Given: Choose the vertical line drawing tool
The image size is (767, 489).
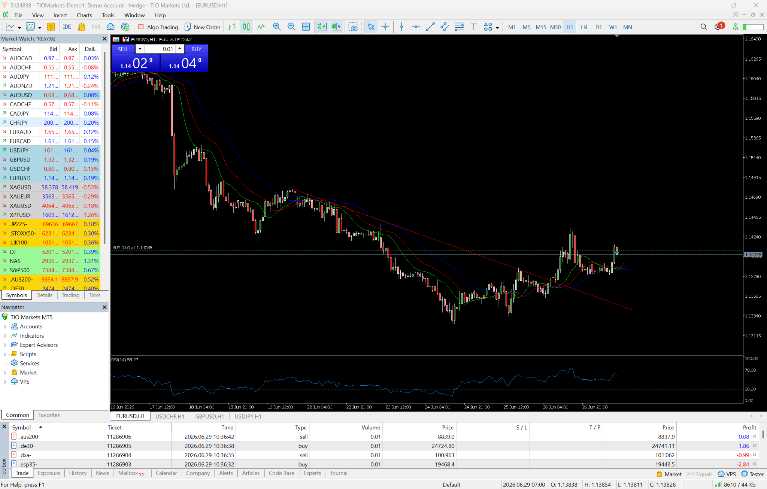Looking at the screenshot, I should [x=401, y=27].
